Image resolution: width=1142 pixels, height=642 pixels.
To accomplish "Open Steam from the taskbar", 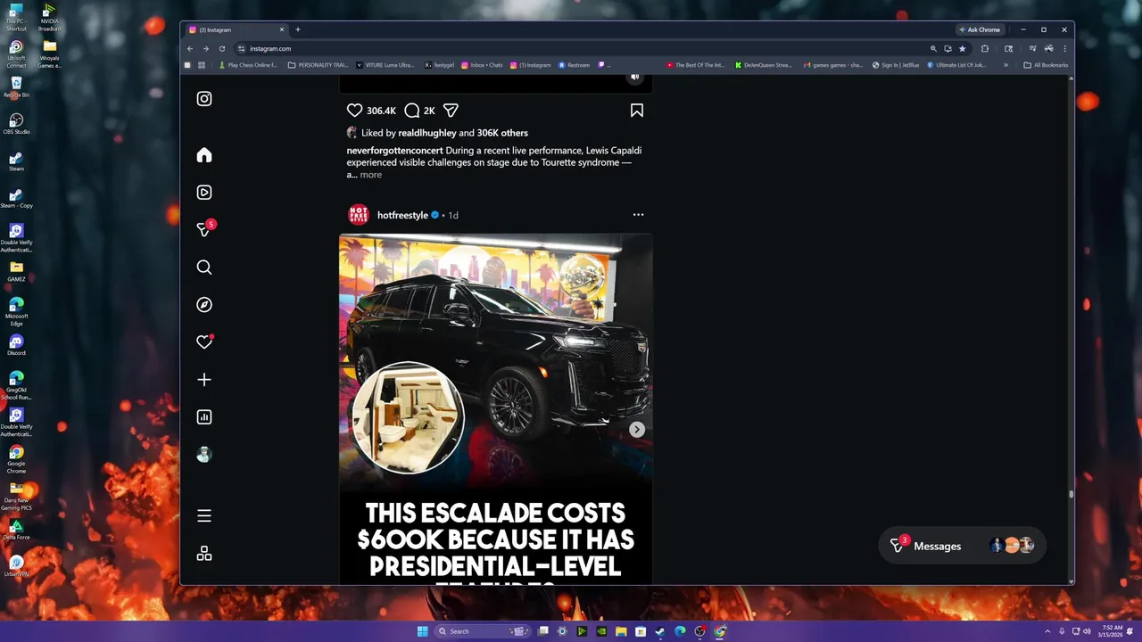I will [660, 631].
